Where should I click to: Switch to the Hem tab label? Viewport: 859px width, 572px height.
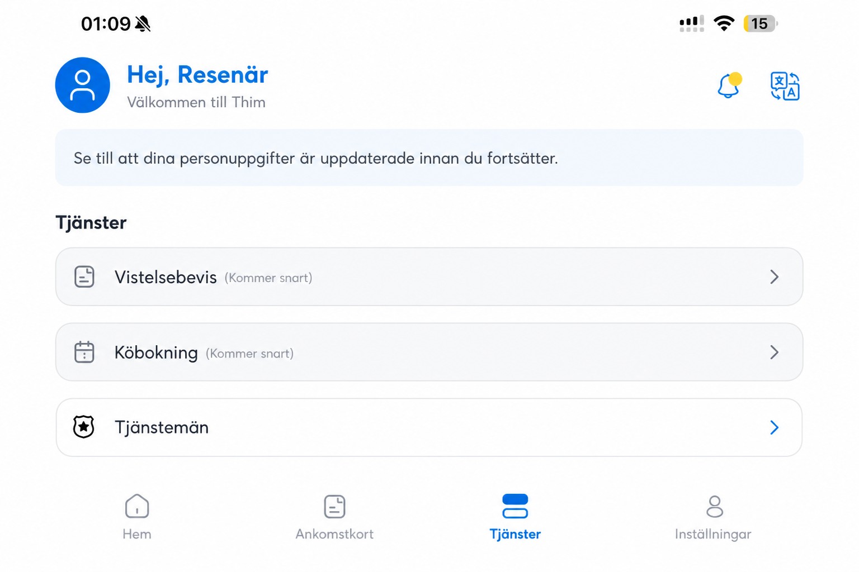pos(137,534)
